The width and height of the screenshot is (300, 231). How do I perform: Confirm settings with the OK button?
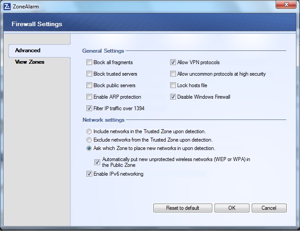pyautogui.click(x=232, y=208)
